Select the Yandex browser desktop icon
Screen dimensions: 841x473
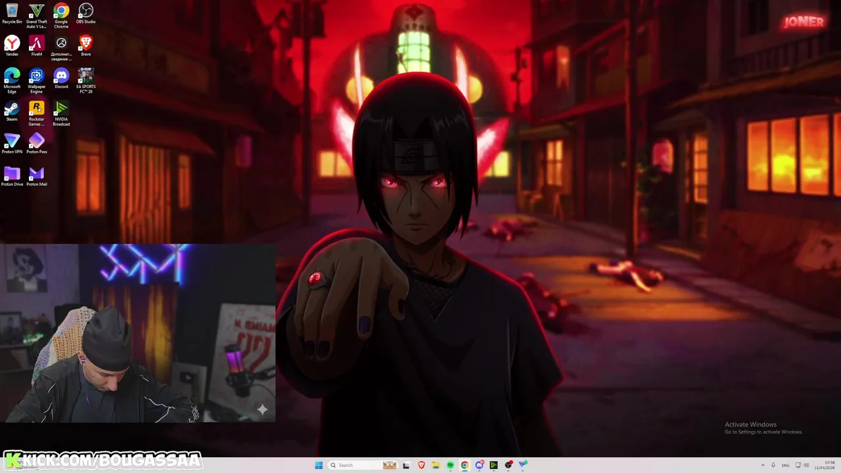click(x=12, y=47)
